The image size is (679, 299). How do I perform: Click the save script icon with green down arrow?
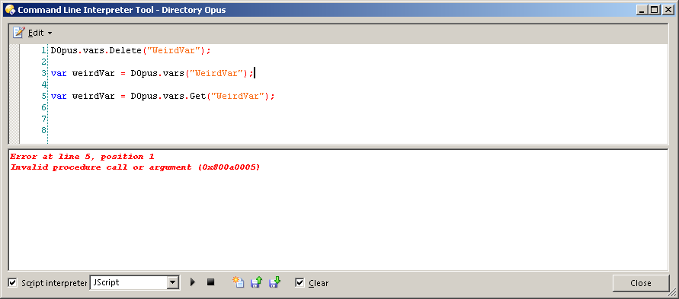(274, 282)
